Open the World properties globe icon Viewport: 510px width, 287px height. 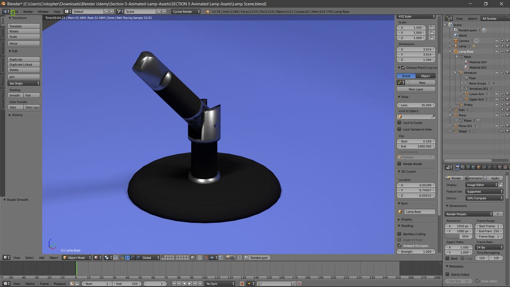[473, 167]
